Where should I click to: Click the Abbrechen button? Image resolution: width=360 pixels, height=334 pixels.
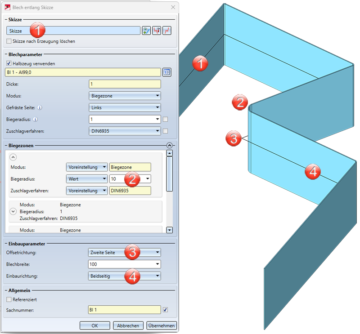point(128,325)
